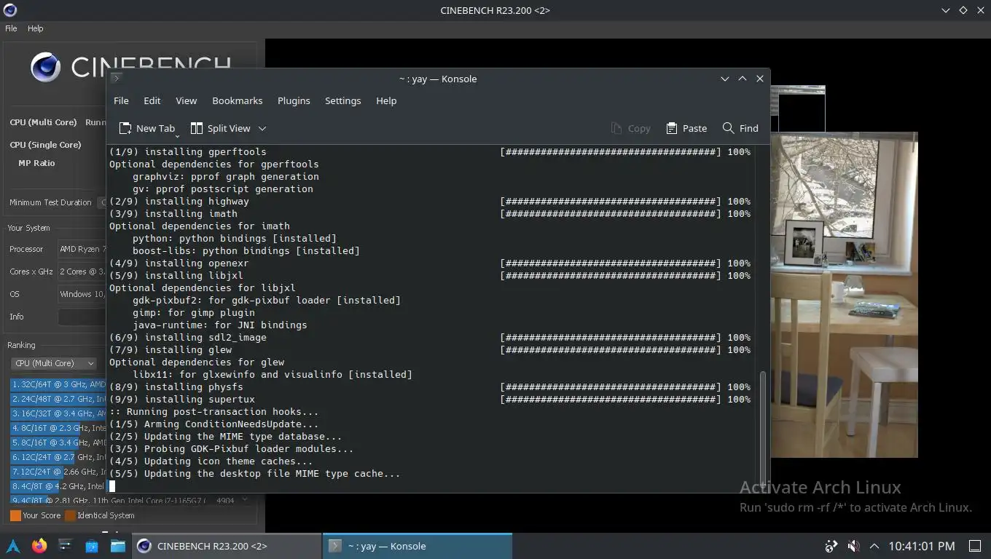Click the Cinebench Processor field
Image resolution: width=991 pixels, height=559 pixels.
point(82,249)
